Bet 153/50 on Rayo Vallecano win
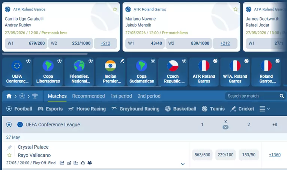 249,155
